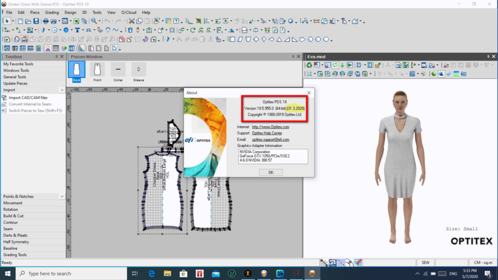
Task: Click the measure ruler icon in toolbar
Action: [x=316, y=21]
